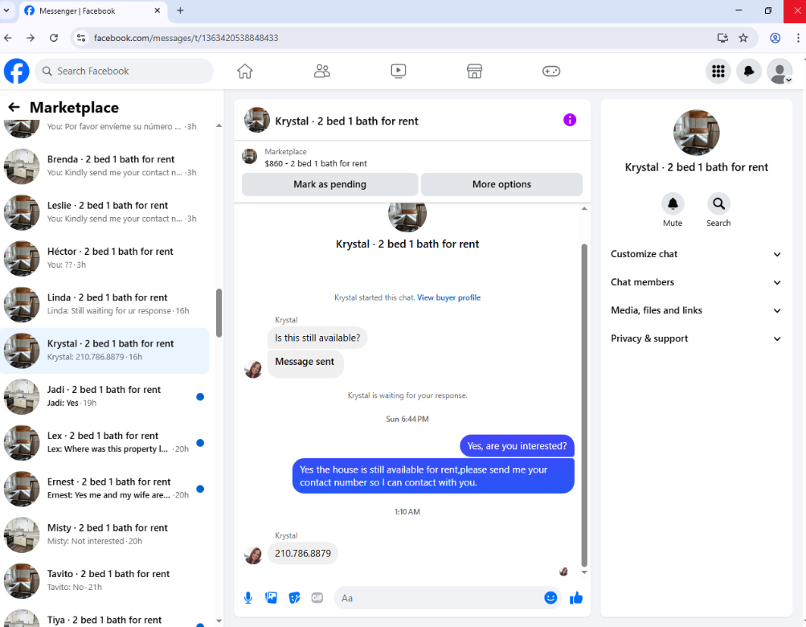
Task: Open the Marketplace storefront icon
Action: click(x=474, y=71)
